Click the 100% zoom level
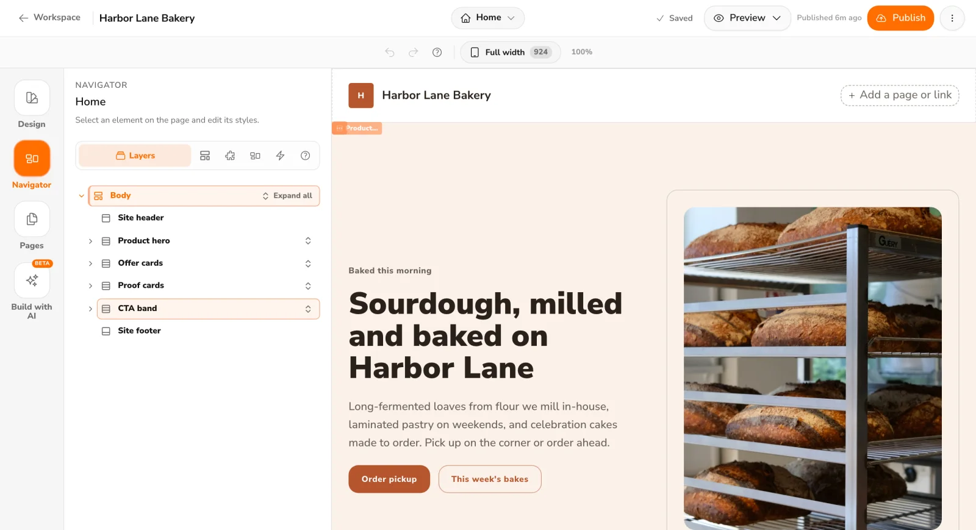The image size is (976, 530). (581, 52)
